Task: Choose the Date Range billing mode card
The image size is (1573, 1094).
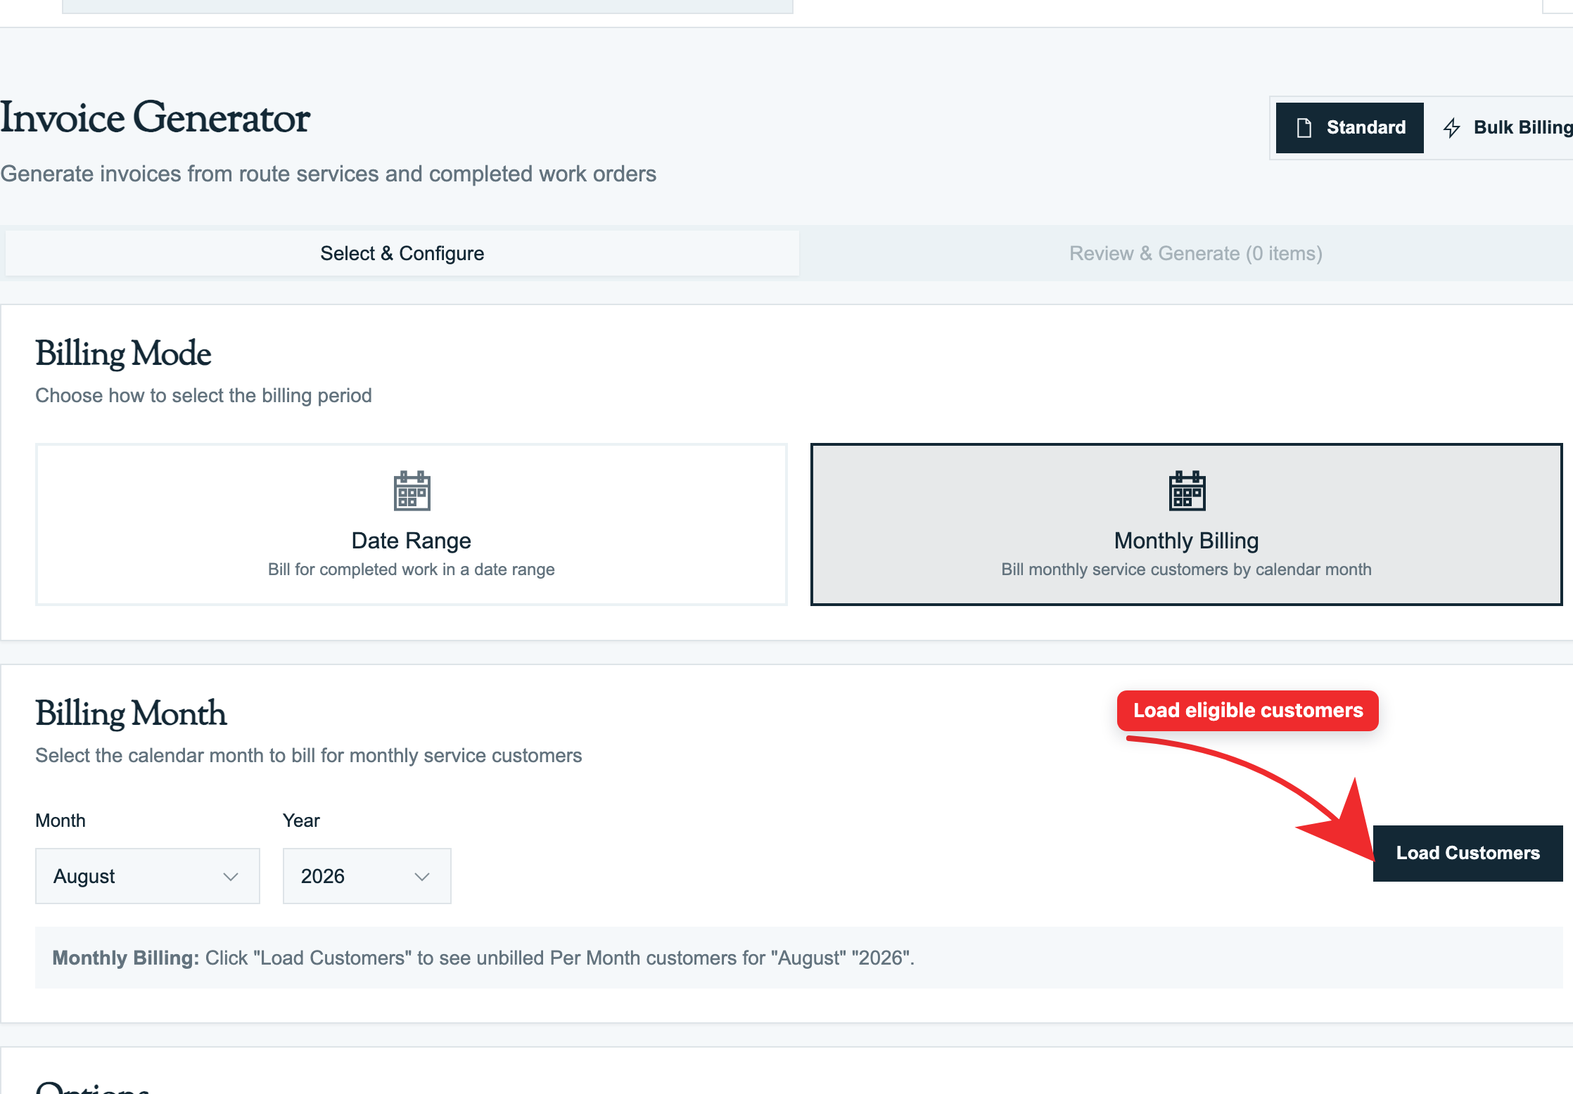Action: [411, 524]
